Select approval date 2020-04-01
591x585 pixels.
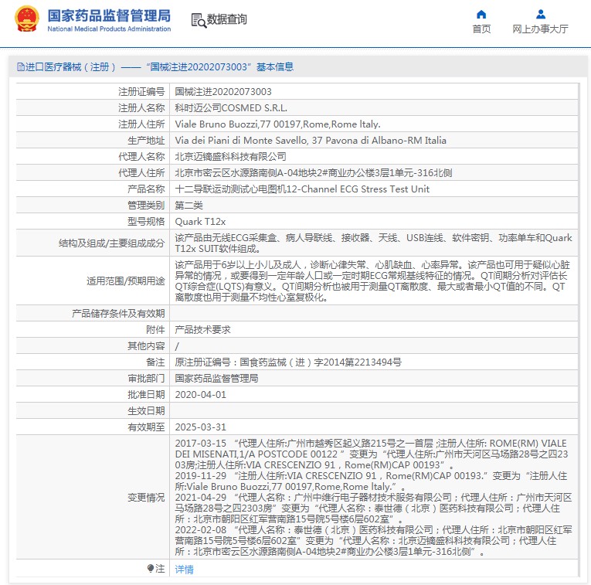click(201, 395)
